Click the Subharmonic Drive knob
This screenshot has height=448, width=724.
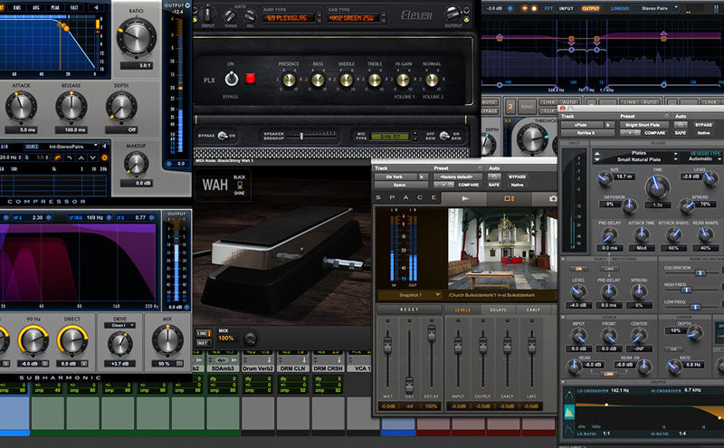tap(120, 344)
